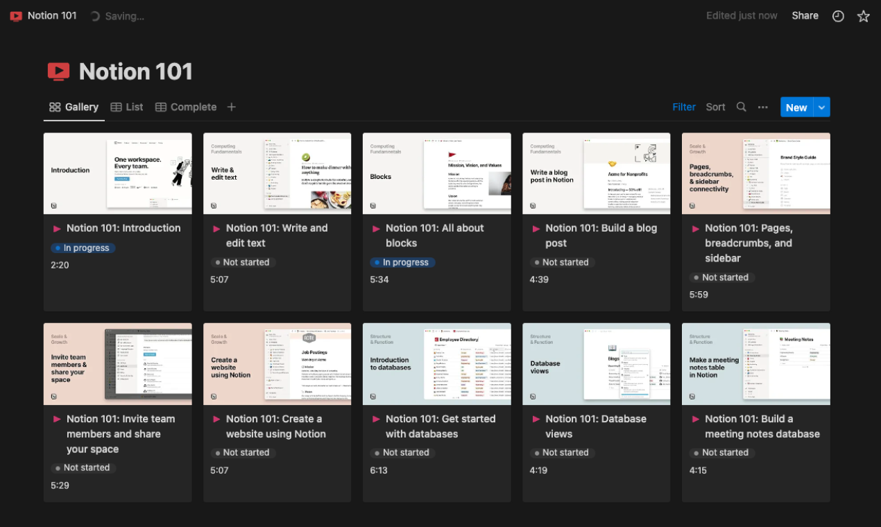Click play icon beside Write and edit text
This screenshot has height=527, width=881.
point(216,228)
